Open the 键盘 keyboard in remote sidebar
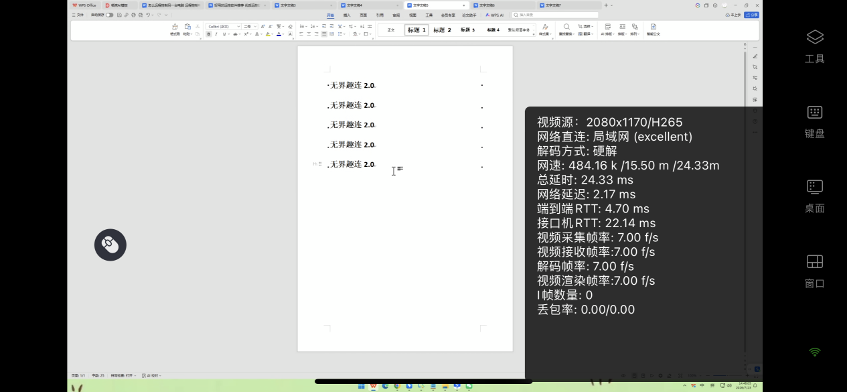 pyautogui.click(x=814, y=121)
